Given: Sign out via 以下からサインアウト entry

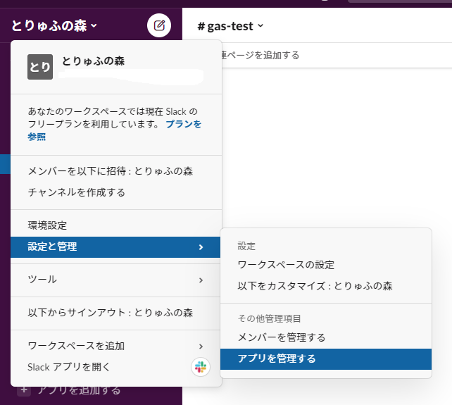Looking at the screenshot, I should point(116,313).
